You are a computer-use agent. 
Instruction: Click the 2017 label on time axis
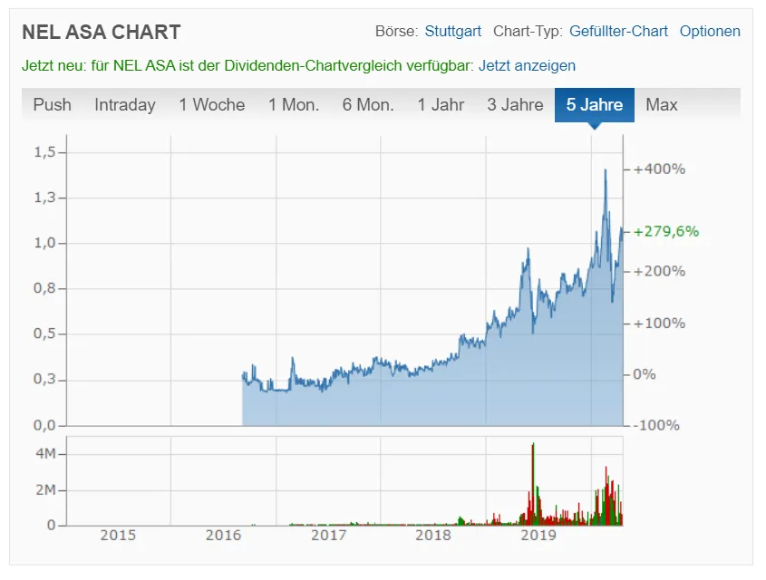(329, 536)
